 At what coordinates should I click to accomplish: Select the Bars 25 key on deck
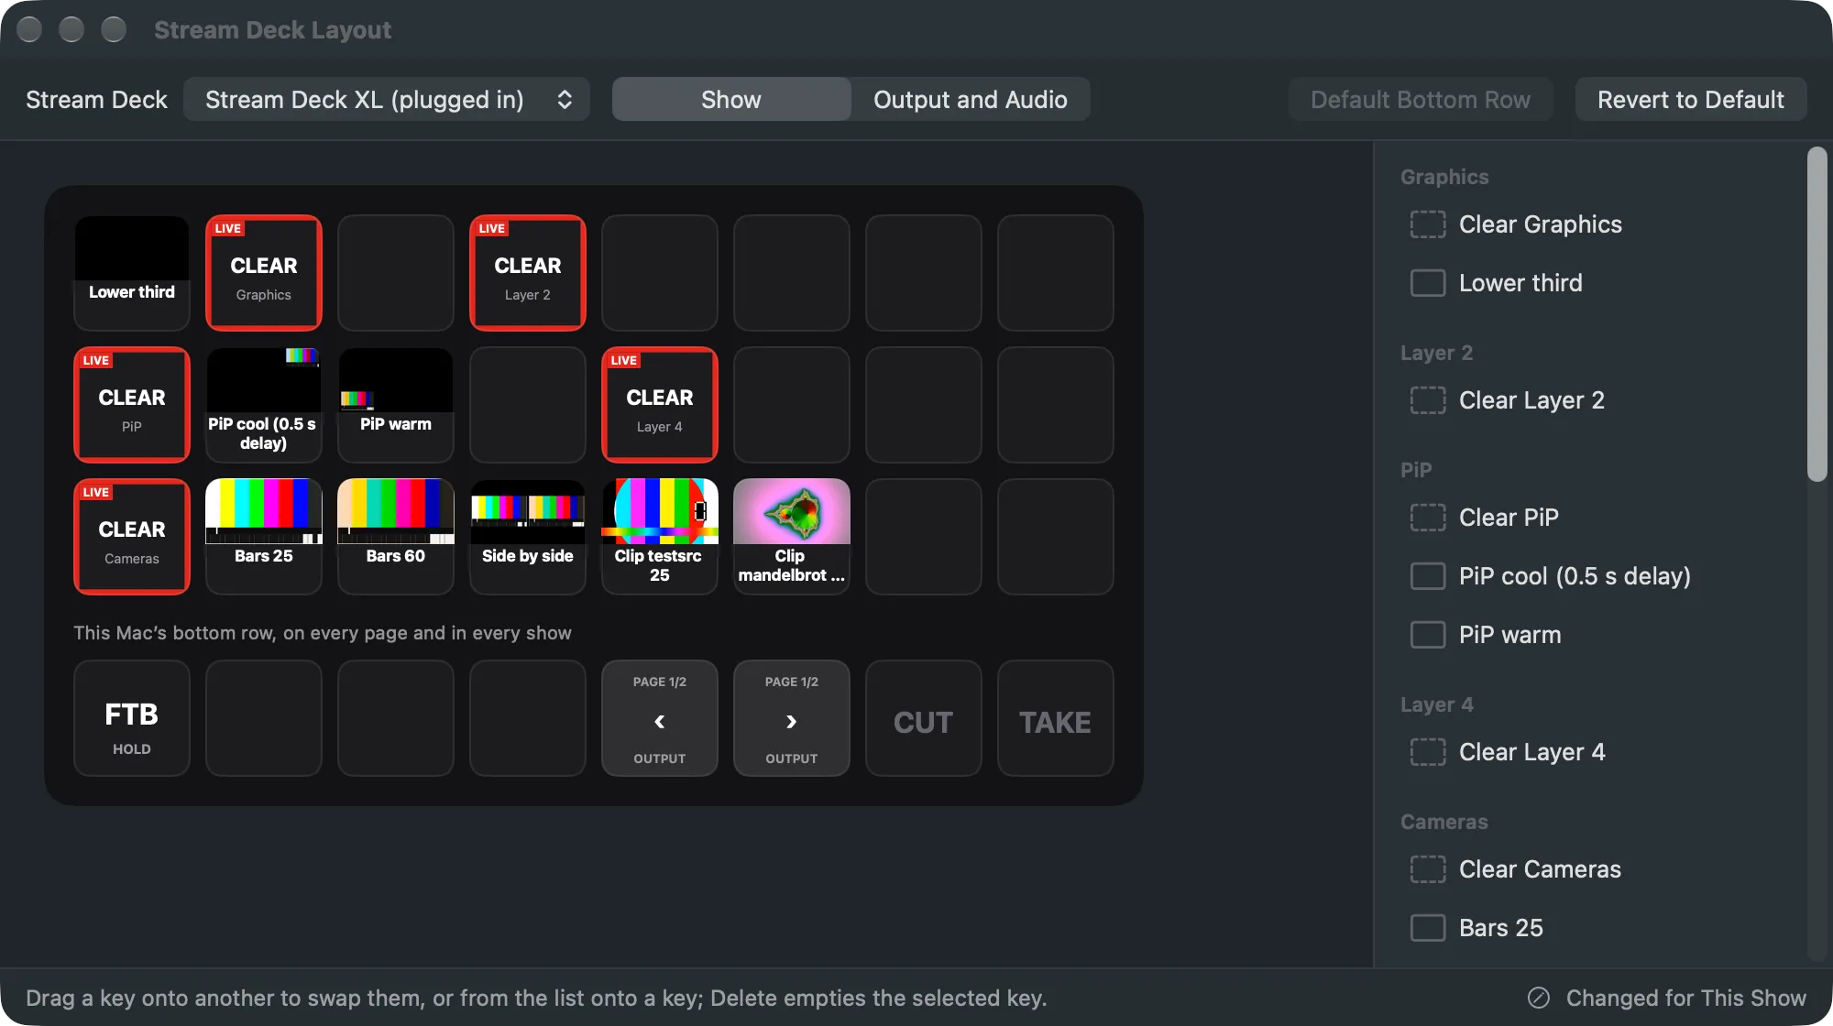pos(264,537)
